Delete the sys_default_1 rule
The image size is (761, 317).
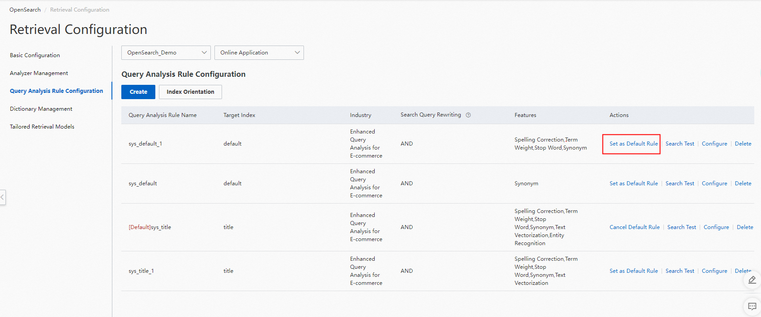[x=743, y=144]
